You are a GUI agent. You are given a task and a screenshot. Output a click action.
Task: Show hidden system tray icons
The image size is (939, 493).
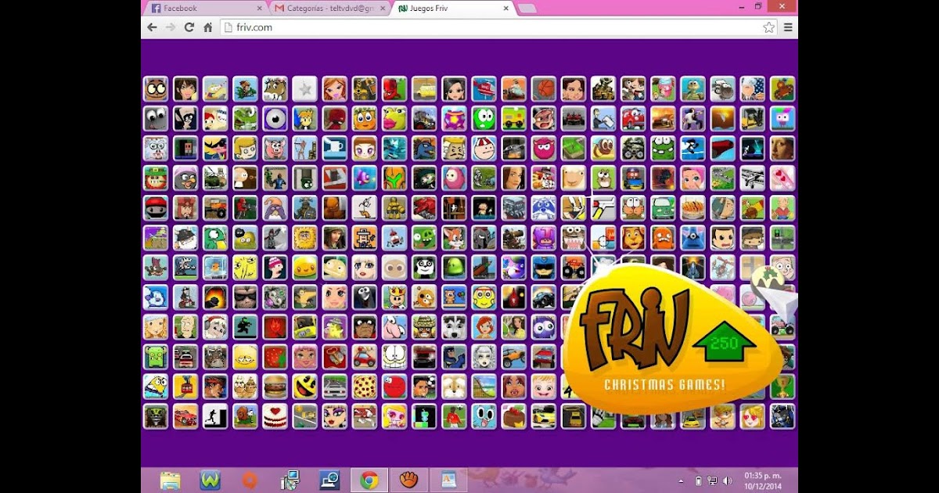pyautogui.click(x=681, y=480)
